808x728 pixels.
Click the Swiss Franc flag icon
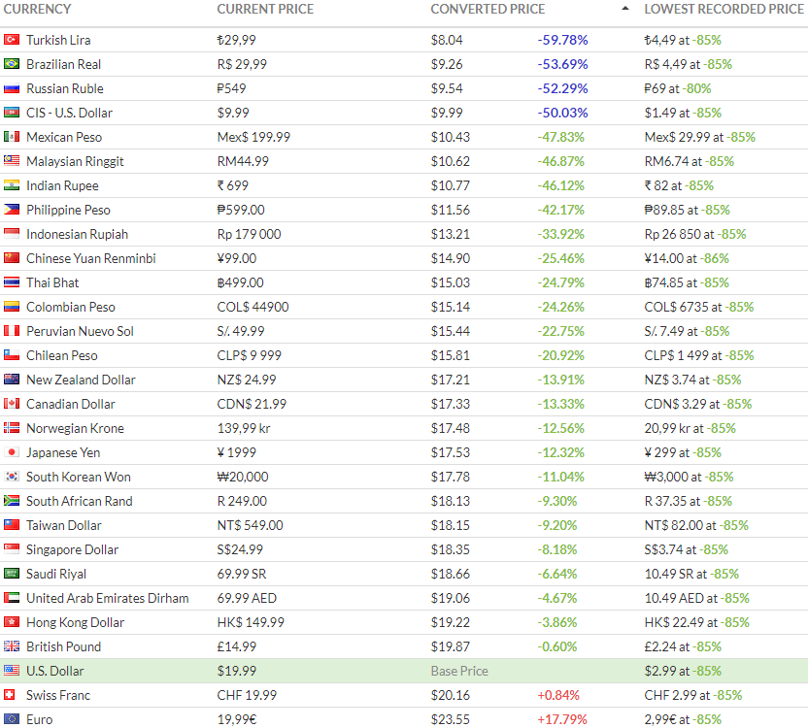(12, 695)
